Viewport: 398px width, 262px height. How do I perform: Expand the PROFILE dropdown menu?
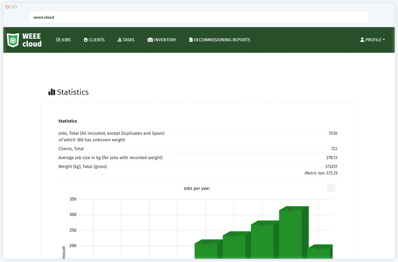click(x=373, y=40)
